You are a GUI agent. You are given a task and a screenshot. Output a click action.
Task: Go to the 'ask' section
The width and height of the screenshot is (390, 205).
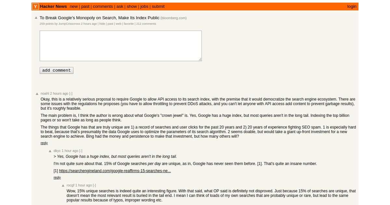pyautogui.click(x=120, y=7)
